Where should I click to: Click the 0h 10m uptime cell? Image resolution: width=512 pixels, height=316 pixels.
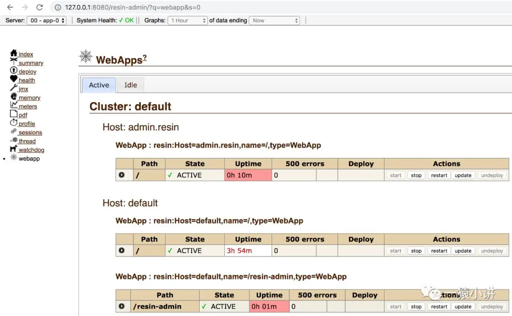pos(248,175)
